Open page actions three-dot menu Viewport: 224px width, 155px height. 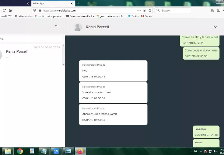click(139, 10)
